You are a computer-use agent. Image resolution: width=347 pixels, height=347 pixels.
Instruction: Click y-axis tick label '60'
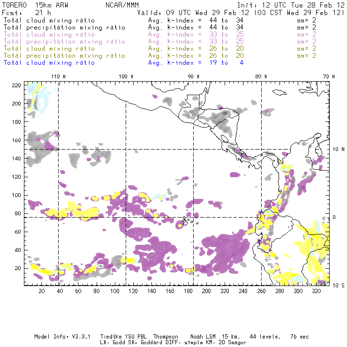tap(18, 232)
